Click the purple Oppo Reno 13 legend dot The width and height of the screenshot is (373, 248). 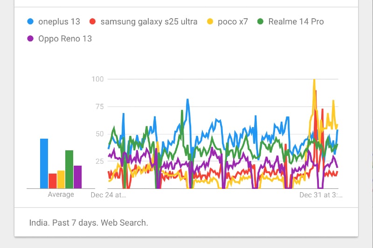(31, 39)
